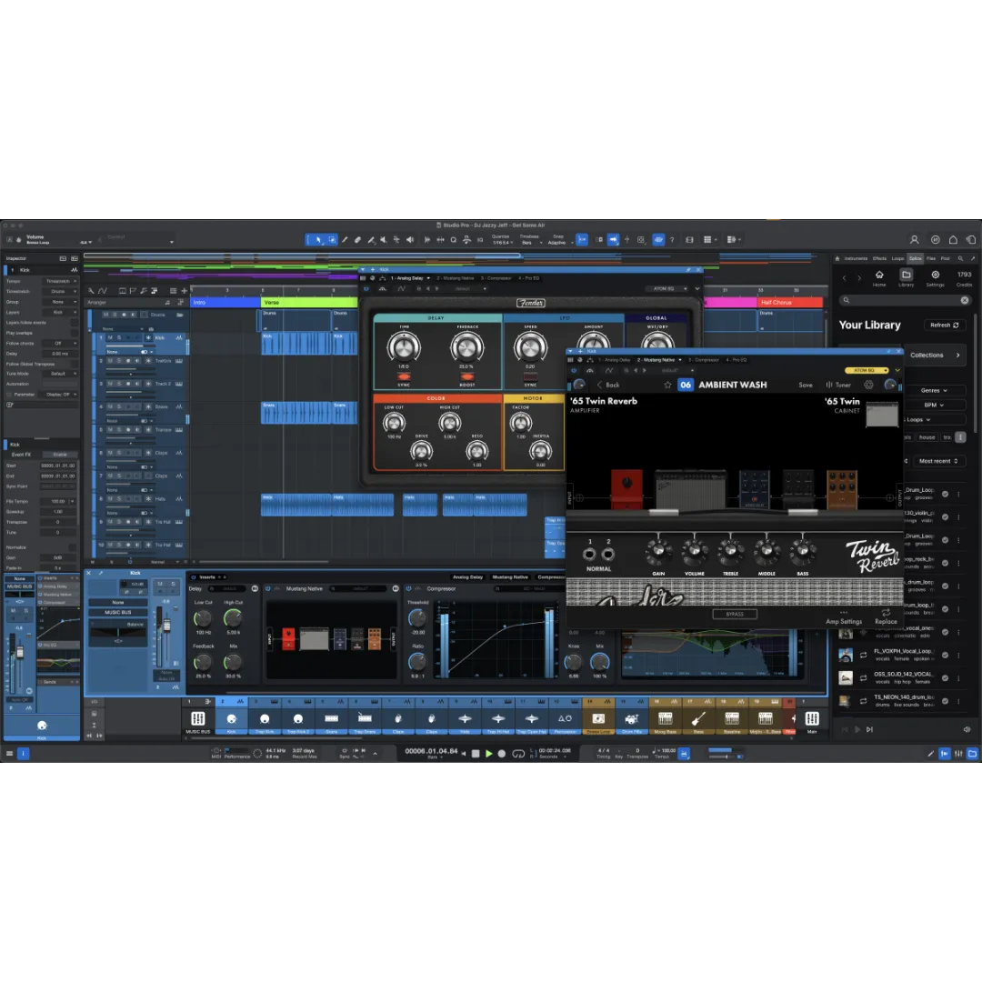Click the Stop button in the transport
The width and height of the screenshot is (982, 982).
pos(476,753)
